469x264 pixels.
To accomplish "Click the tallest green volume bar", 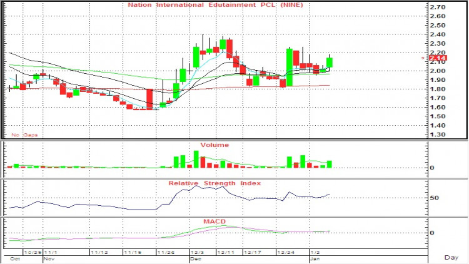I will (196, 159).
